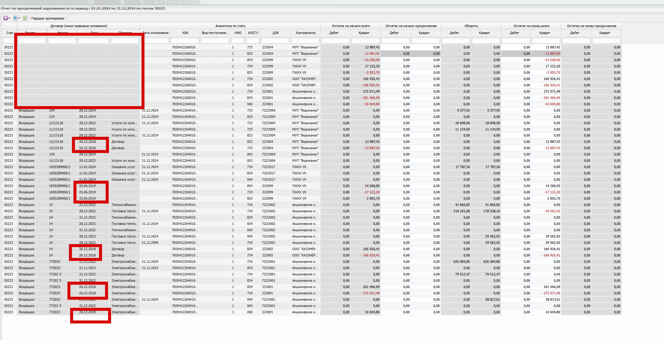Select the Обороты group header

tap(471, 26)
